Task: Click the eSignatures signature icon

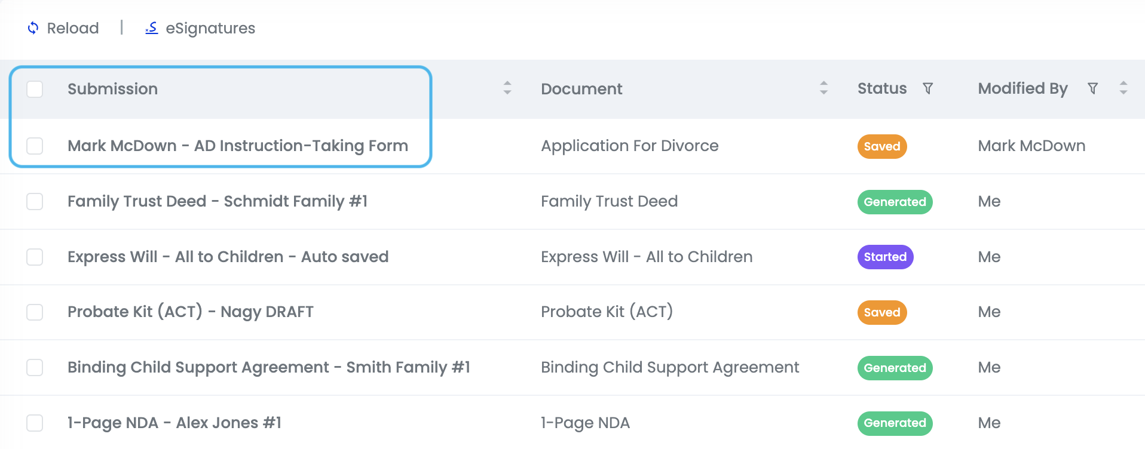Action: 152,28
